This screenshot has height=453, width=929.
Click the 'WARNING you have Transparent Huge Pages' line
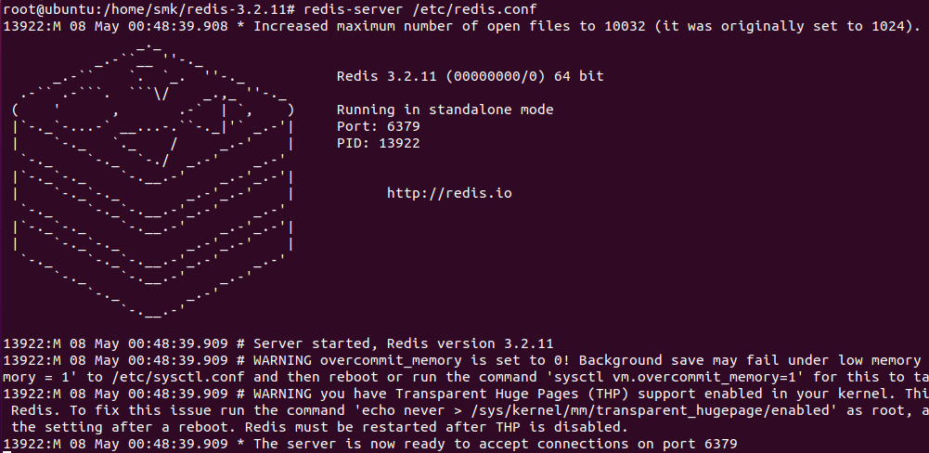coord(464,394)
